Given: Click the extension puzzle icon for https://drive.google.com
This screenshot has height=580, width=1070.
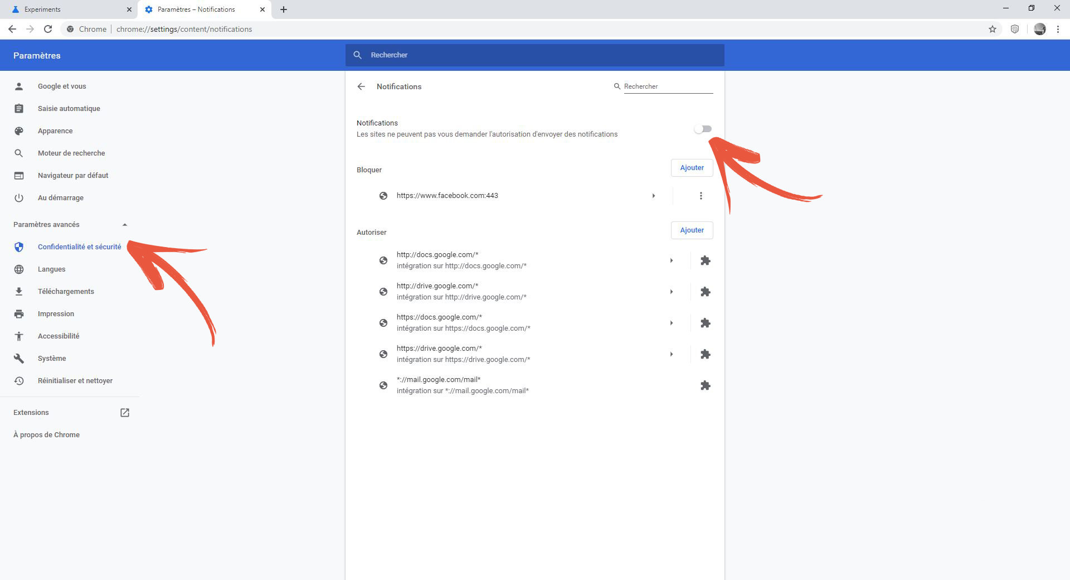Looking at the screenshot, I should click(x=706, y=354).
